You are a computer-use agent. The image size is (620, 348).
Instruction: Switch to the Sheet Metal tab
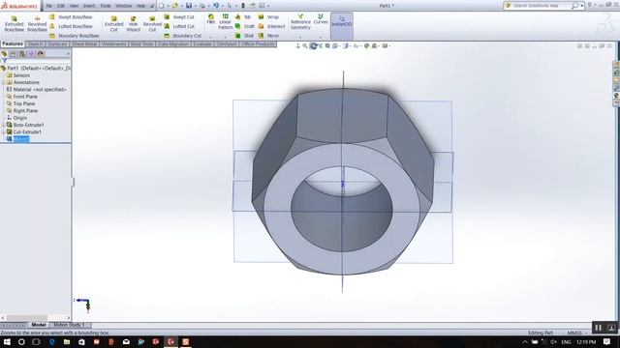pyautogui.click(x=84, y=43)
